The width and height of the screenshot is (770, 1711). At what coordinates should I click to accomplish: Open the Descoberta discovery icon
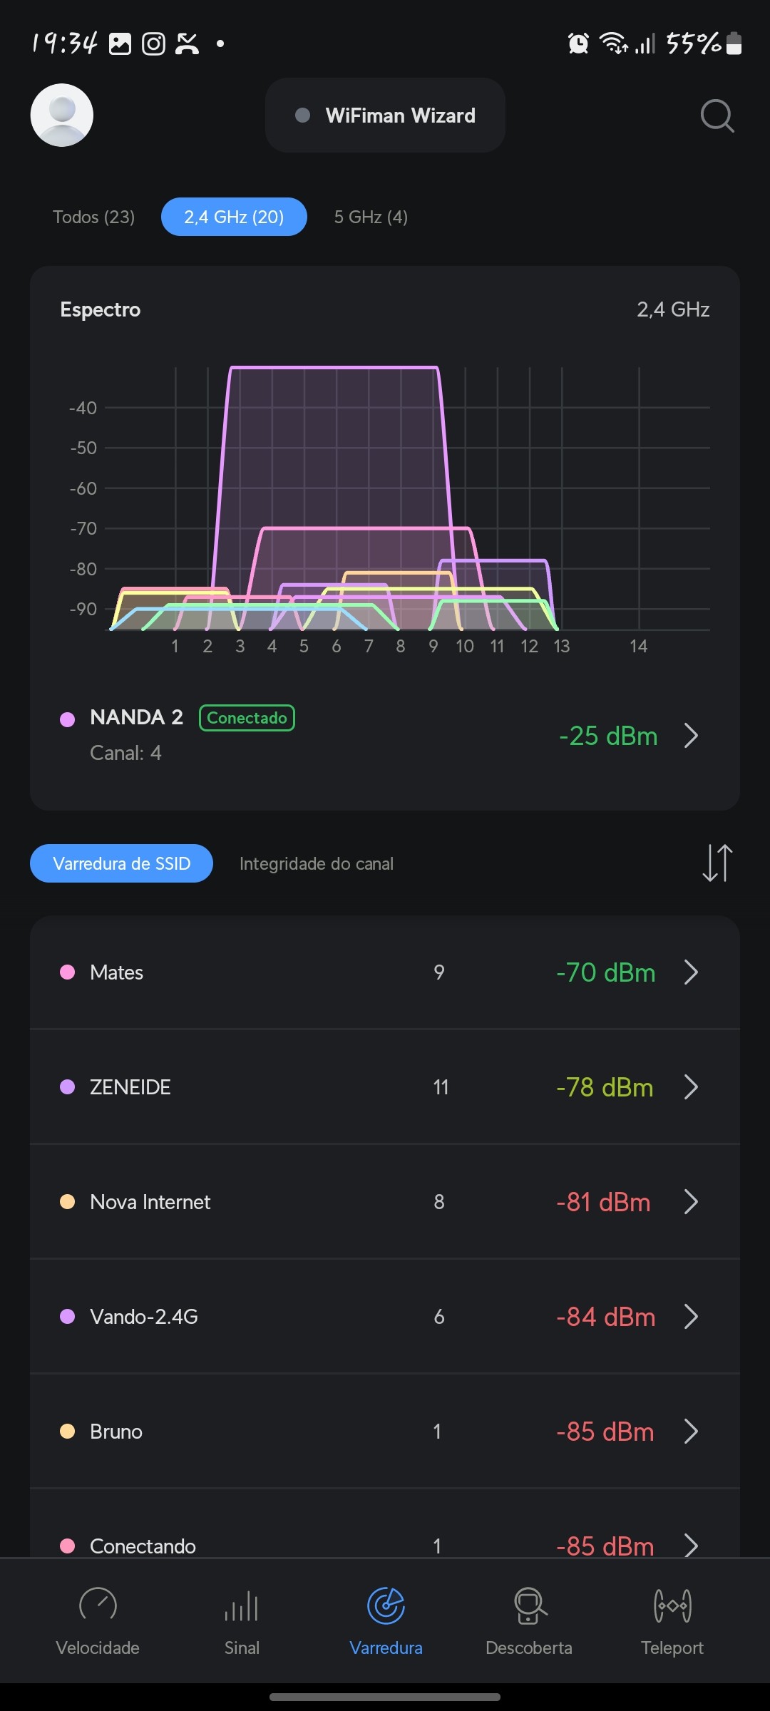pos(529,1606)
